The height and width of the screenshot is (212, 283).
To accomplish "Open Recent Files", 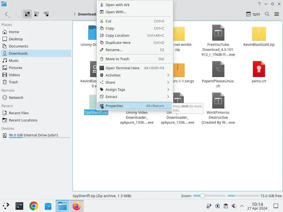I will click(36, 113).
